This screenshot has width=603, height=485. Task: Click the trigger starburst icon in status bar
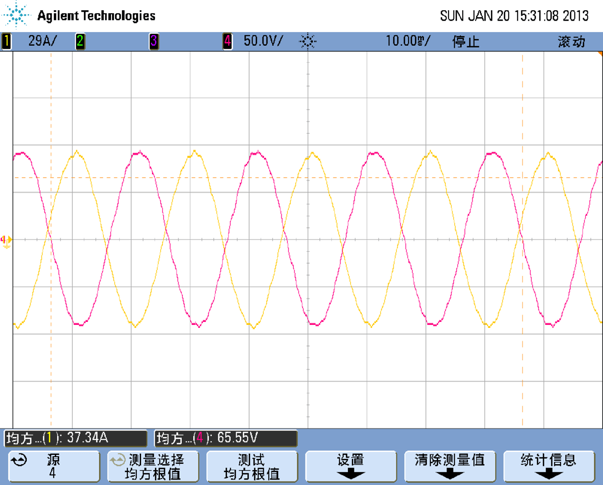tap(308, 41)
